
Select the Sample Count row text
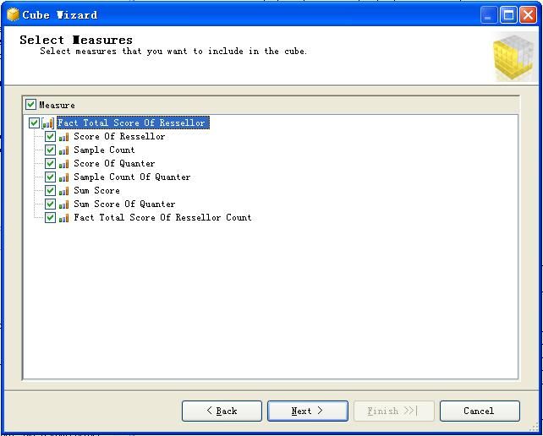(x=104, y=150)
